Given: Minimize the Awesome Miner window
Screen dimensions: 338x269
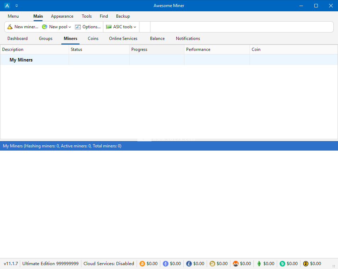Looking at the screenshot, I should pyautogui.click(x=301, y=6).
